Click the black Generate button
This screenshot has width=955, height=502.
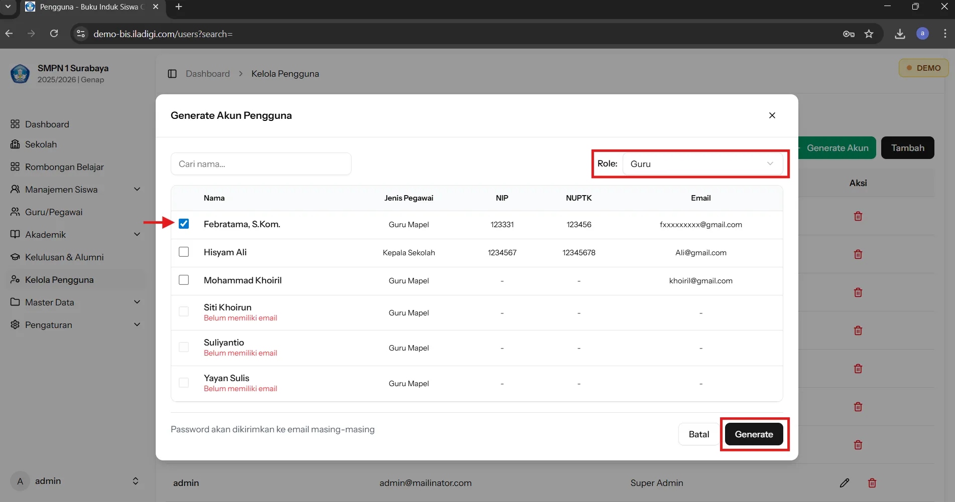[754, 434]
